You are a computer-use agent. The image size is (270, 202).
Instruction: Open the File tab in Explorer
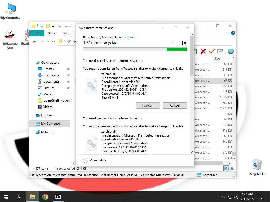36,33
